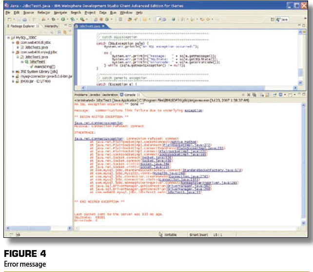Switch to the Hierarchy tab

51,26
